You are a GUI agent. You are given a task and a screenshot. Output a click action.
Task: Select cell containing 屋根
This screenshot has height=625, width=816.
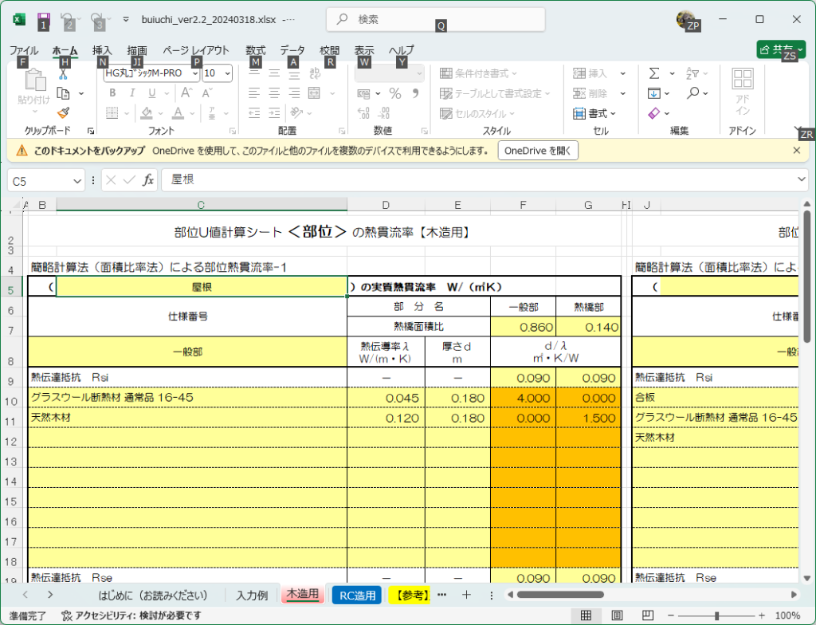202,287
